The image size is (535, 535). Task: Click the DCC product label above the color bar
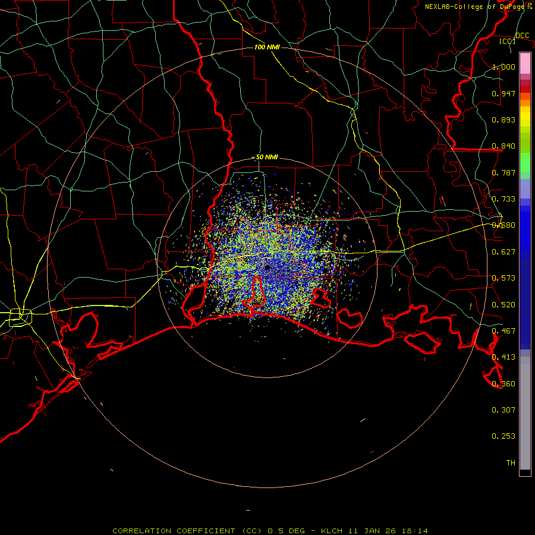523,36
